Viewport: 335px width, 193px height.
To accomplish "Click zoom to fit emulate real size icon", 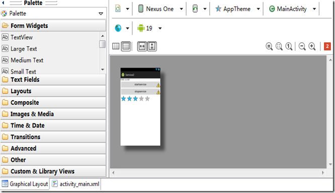I will (x=269, y=46).
